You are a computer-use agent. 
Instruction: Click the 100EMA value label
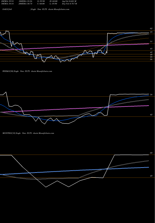click(26, 1)
